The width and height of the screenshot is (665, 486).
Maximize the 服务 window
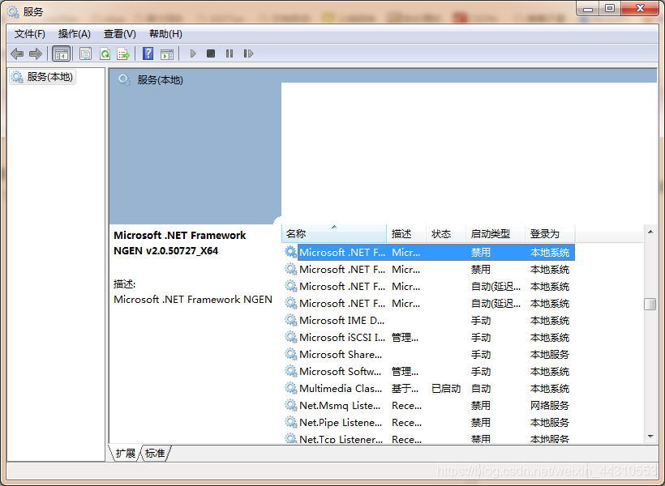610,8
